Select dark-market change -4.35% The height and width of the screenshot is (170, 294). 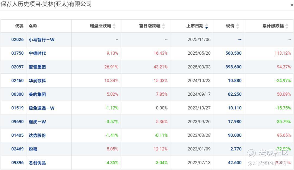coord(112,163)
